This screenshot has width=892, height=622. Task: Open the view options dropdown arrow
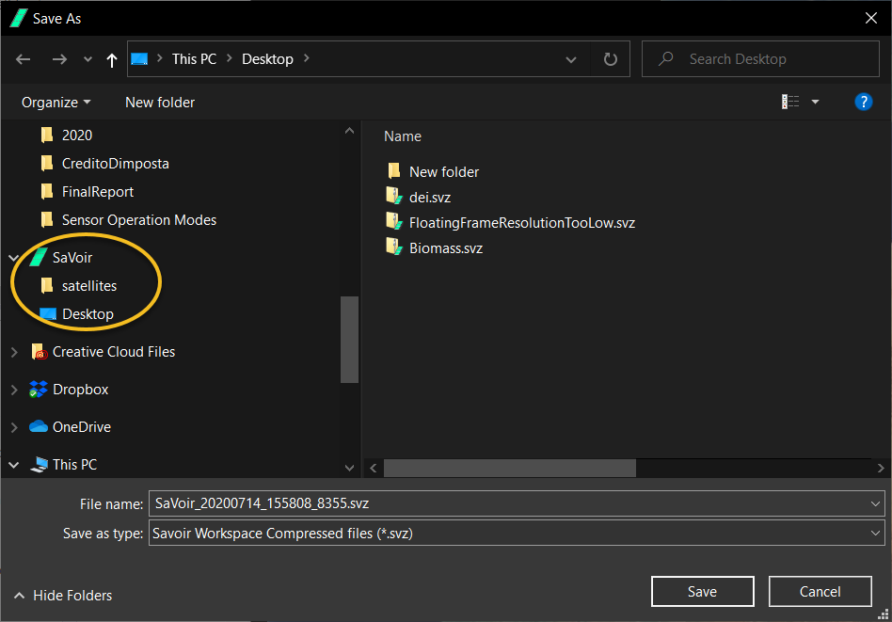815,102
